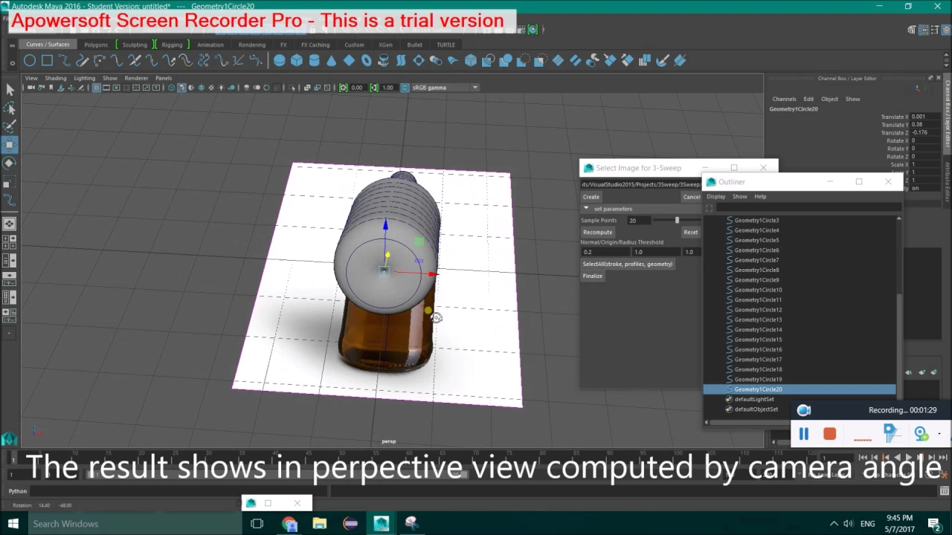Open the viewport Renderer menu
Image resolution: width=952 pixels, height=535 pixels.
(136, 78)
